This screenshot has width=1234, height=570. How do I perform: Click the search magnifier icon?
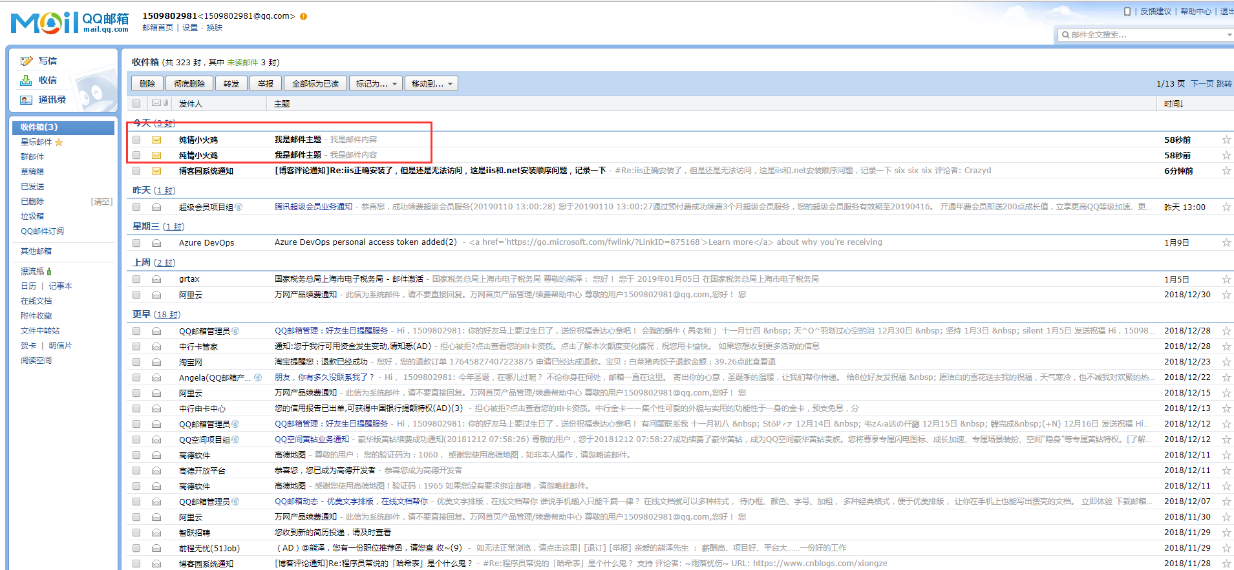(1065, 34)
